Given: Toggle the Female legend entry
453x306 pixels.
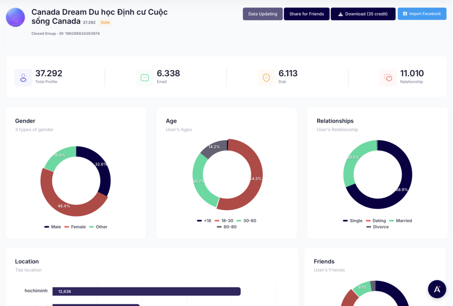Looking at the screenshot, I should coord(75,227).
